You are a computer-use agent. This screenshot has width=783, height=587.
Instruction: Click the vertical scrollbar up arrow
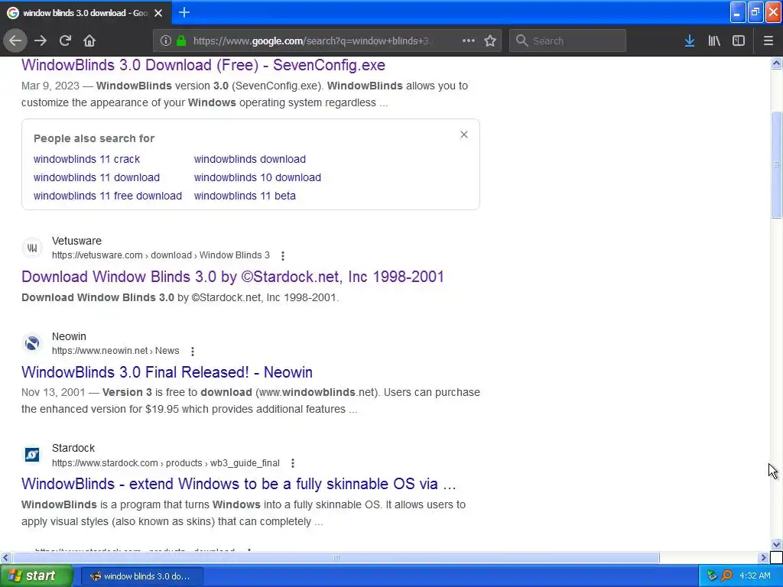[x=776, y=63]
